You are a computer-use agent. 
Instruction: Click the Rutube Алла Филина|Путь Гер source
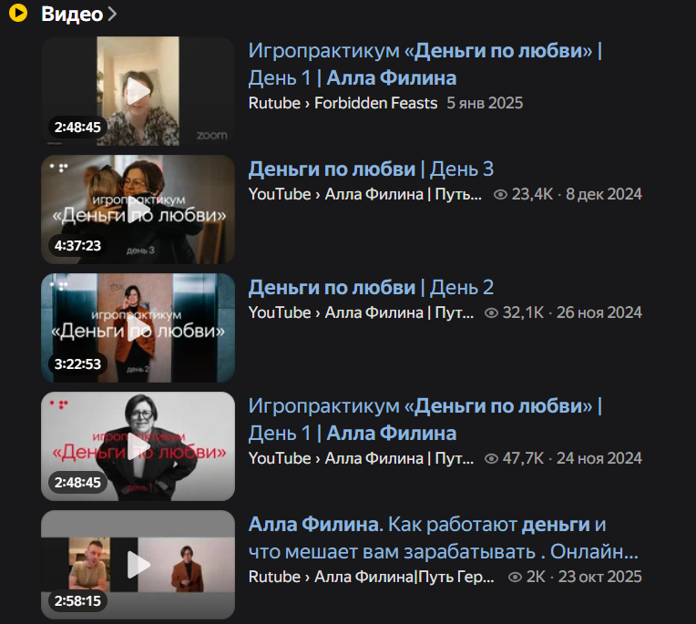371,577
